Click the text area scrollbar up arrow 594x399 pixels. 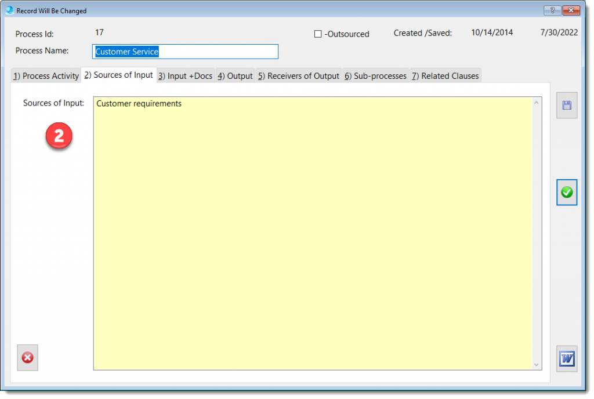[x=537, y=103]
